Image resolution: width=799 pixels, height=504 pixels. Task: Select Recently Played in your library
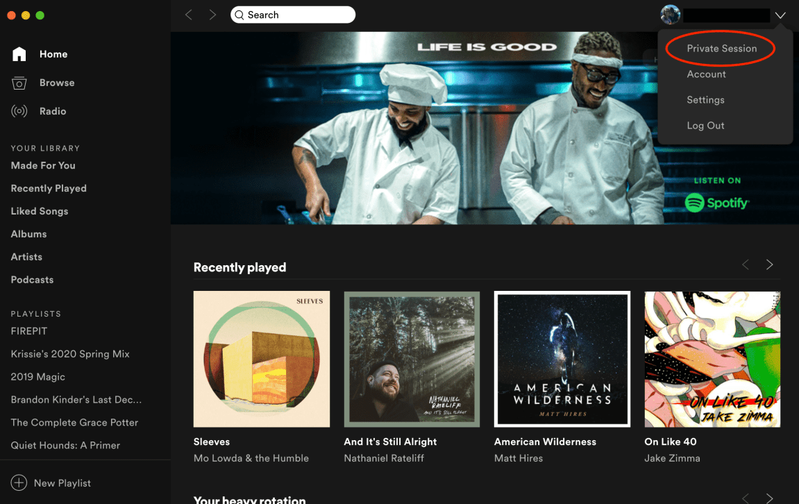click(x=49, y=188)
